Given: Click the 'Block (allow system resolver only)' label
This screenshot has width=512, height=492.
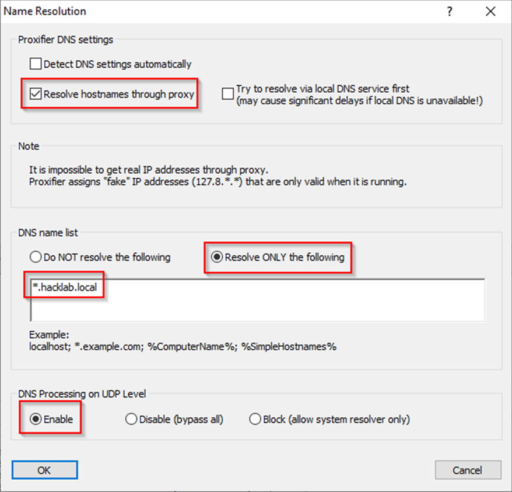Looking at the screenshot, I should [x=336, y=419].
